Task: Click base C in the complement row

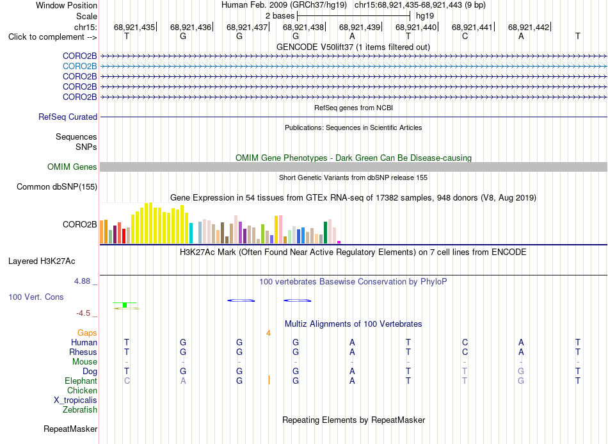Action: pos(465,36)
